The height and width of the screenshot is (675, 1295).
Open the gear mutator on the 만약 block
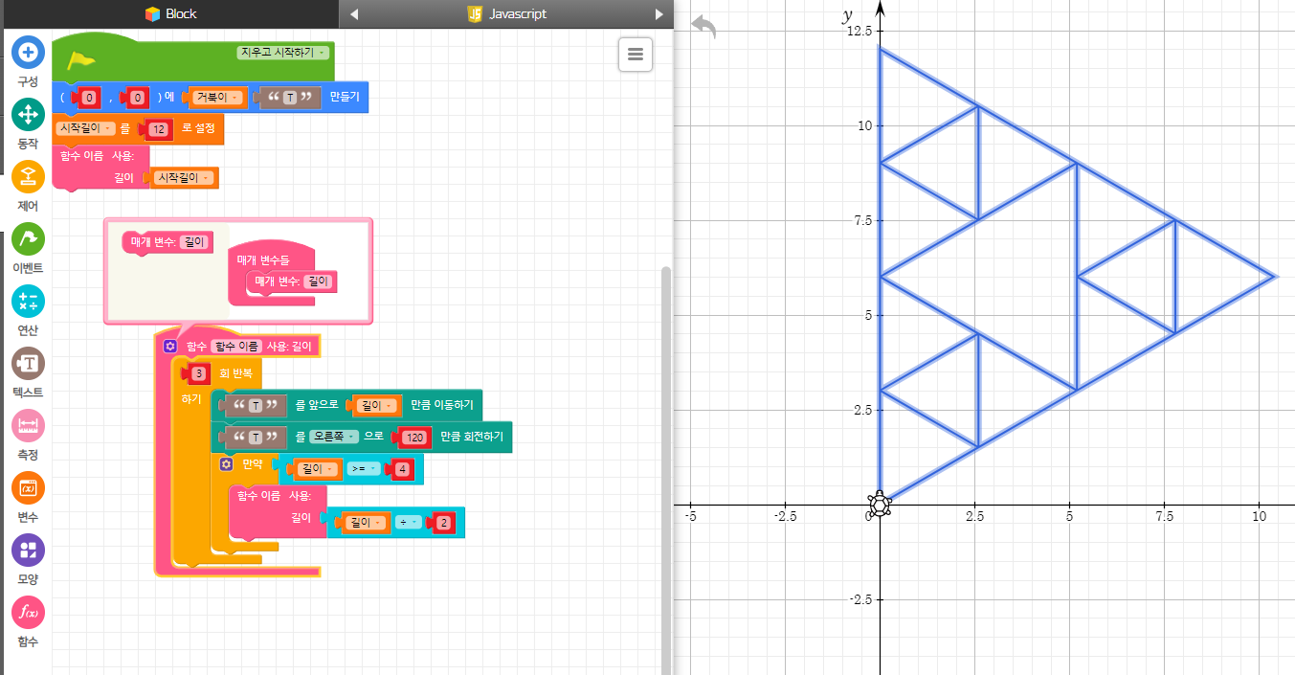coord(226,463)
